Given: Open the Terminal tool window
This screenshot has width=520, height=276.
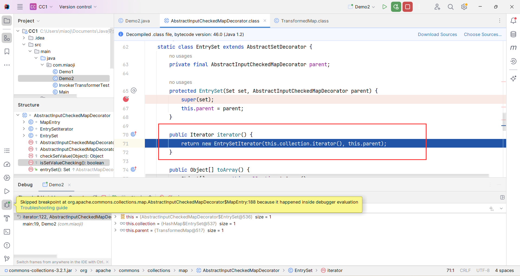Looking at the screenshot, I should tap(7, 232).
